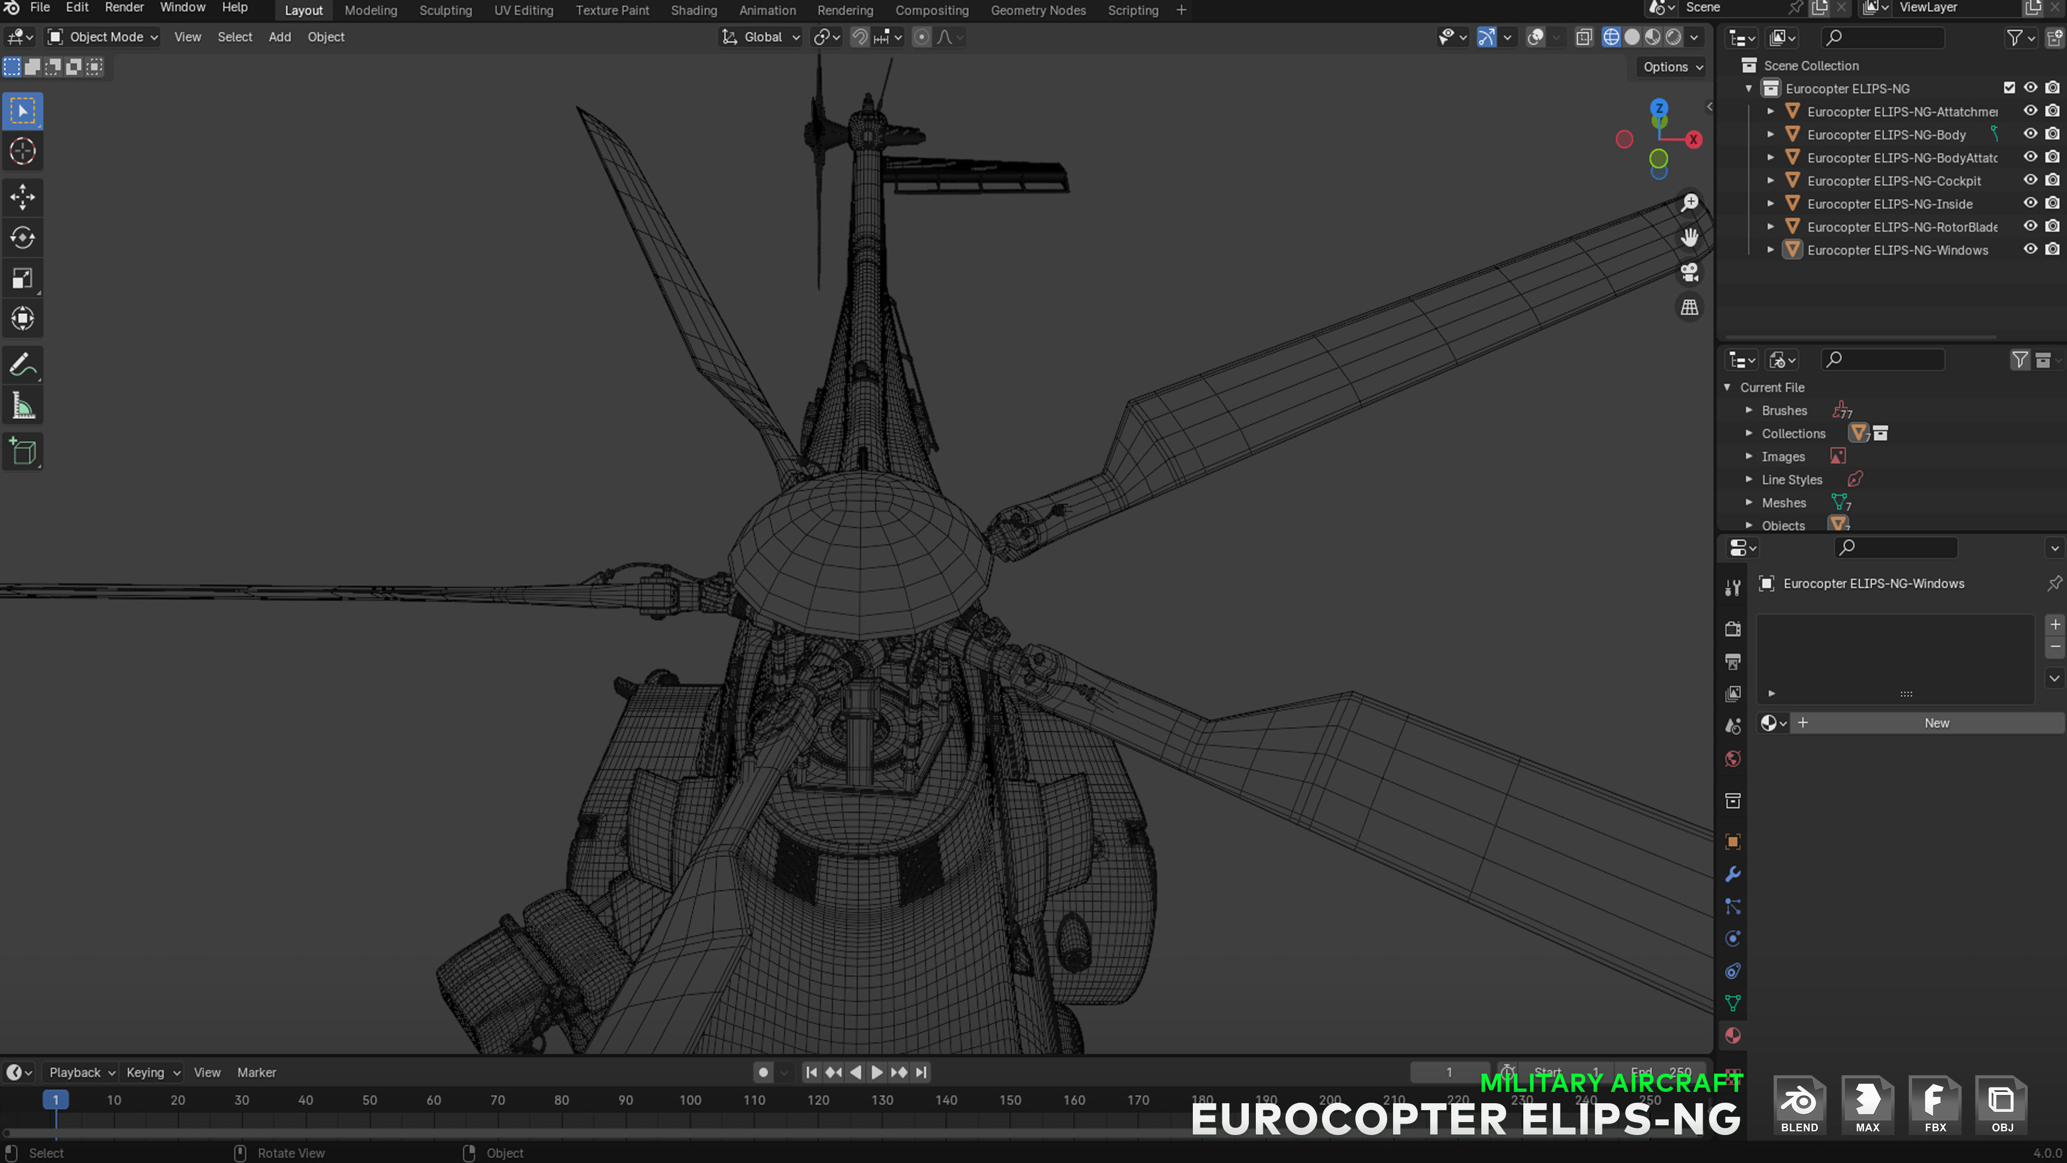Click the current frame number field
The height and width of the screenshot is (1163, 2067).
tap(1449, 1073)
